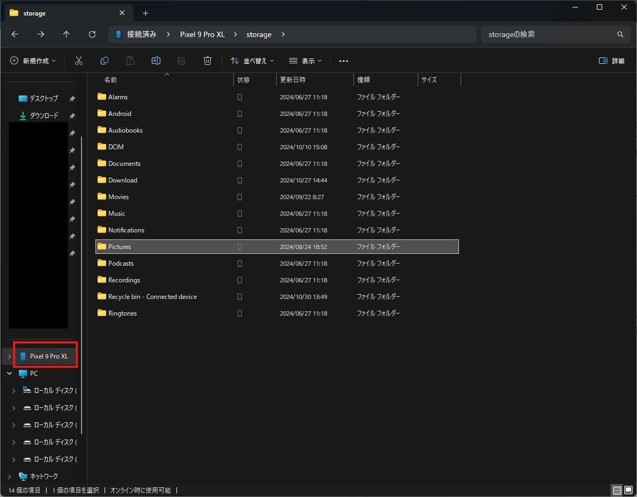Switch to large thumbnails view in status bar

tap(628, 490)
